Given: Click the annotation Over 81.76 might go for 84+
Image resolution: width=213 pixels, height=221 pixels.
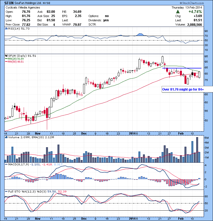Looking at the screenshot, I should coord(183,89).
